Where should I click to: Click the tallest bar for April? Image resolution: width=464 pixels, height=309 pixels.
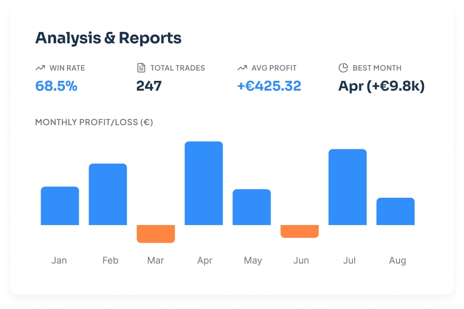coord(204,183)
